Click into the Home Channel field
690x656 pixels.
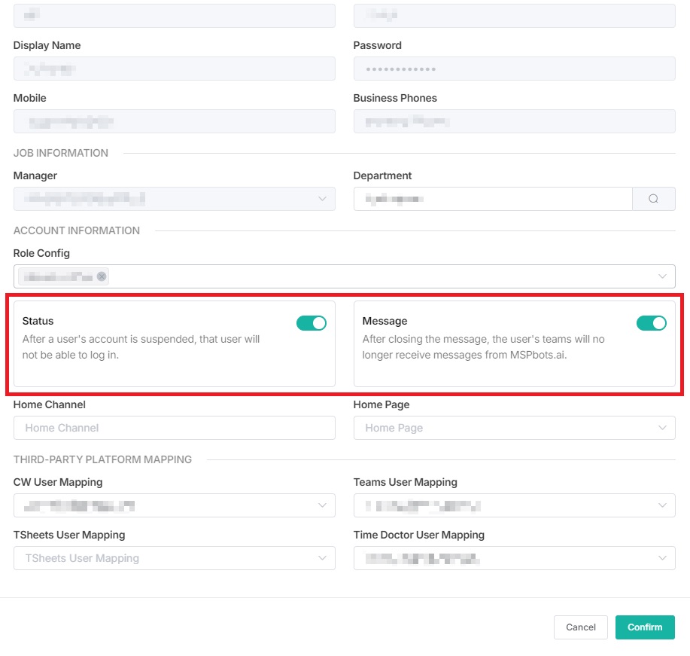click(x=174, y=428)
